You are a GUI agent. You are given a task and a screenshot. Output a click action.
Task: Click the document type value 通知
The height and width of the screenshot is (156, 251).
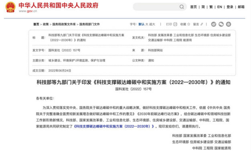[151, 60]
